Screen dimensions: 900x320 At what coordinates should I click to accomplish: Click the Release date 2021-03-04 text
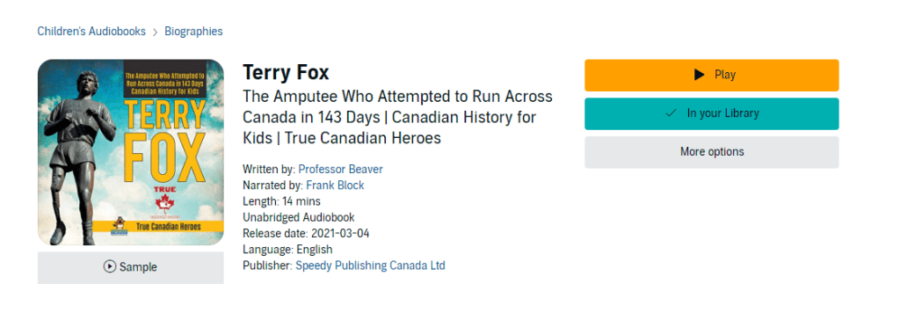306,233
